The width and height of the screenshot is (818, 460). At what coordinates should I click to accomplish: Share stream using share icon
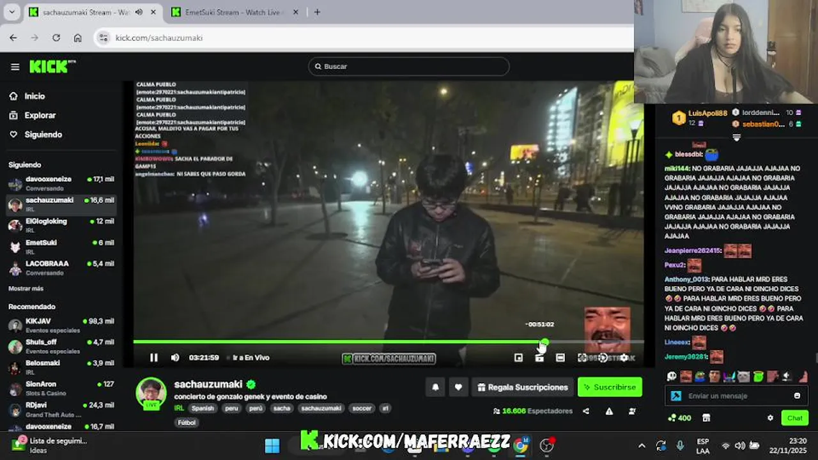coord(586,411)
